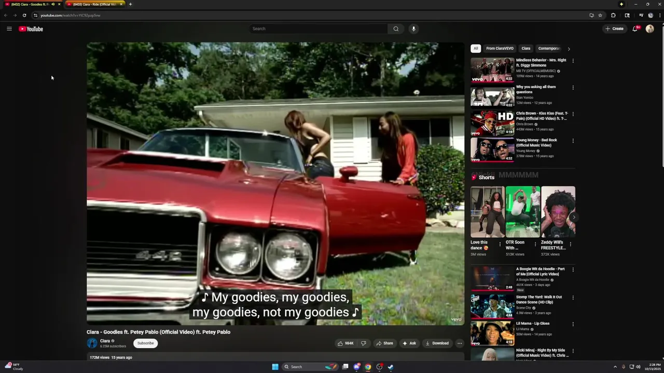Open options for Chris Brown Kiss Kiss
664x373 pixels.
click(x=573, y=114)
